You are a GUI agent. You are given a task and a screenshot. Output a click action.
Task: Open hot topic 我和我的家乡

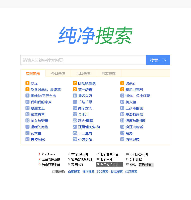coord(41,102)
